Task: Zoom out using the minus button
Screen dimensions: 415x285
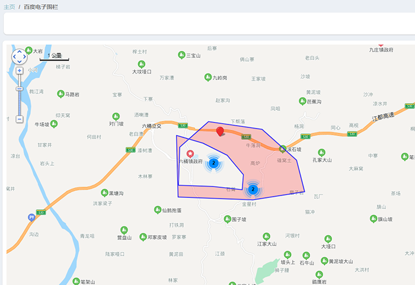Action: point(19,119)
